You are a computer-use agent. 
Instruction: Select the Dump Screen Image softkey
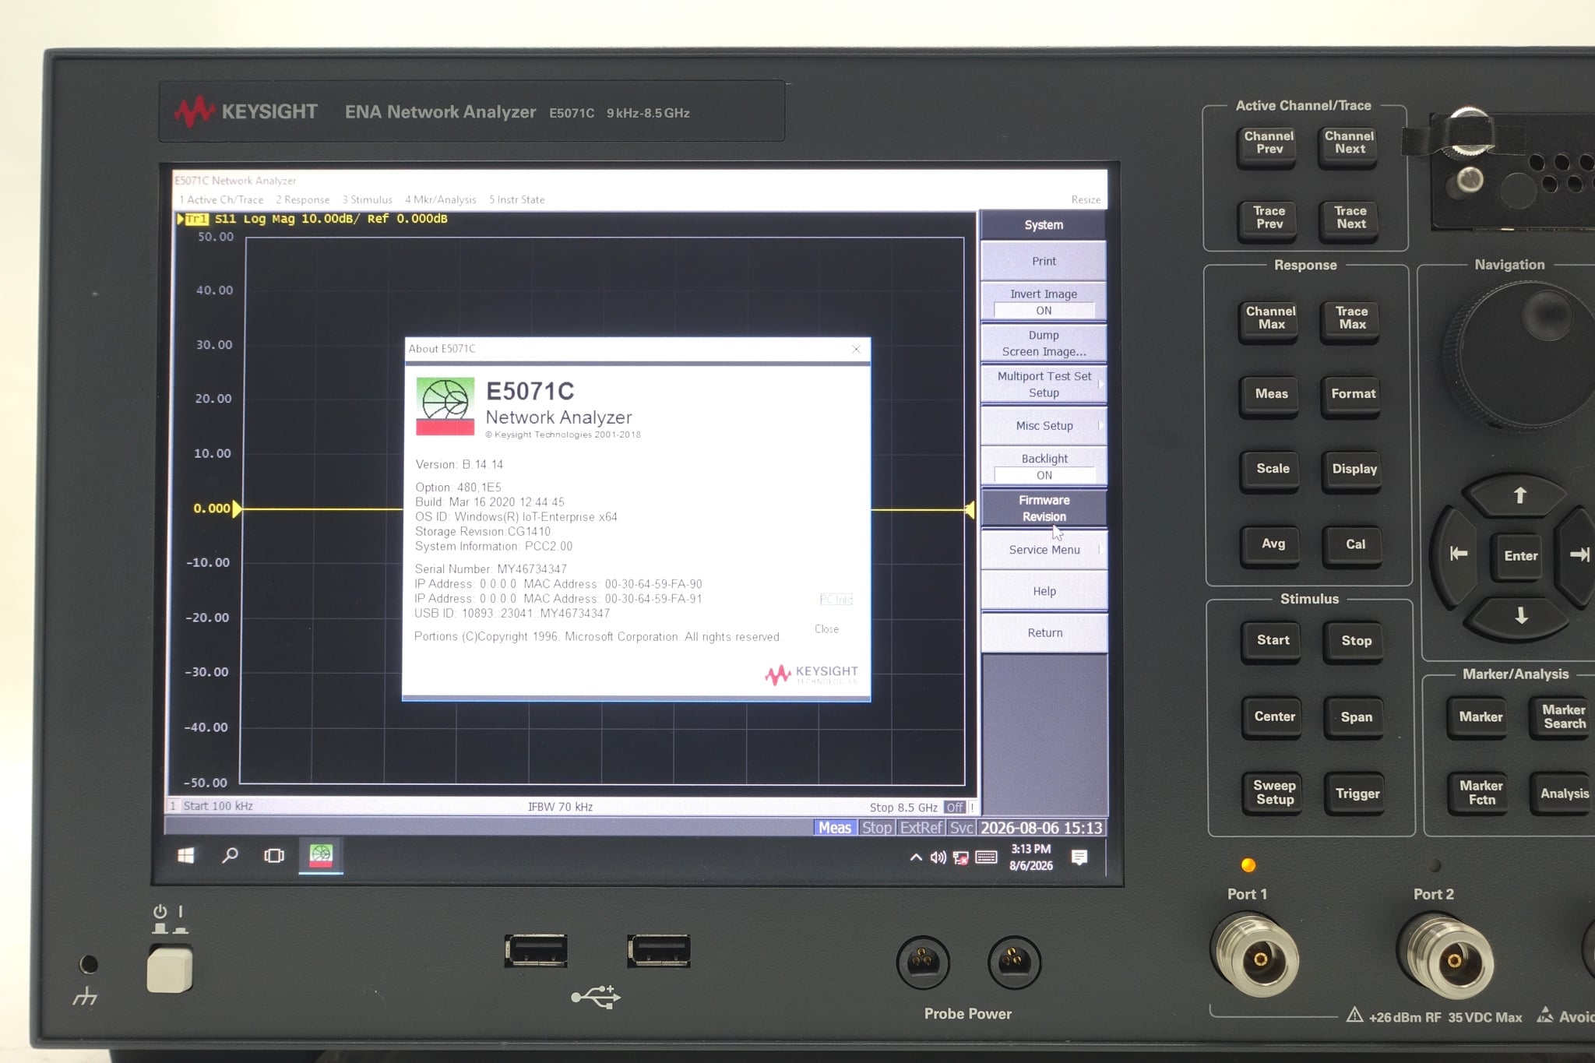pyautogui.click(x=1044, y=343)
